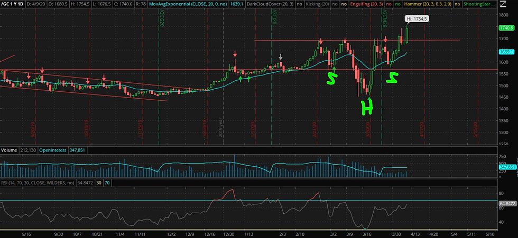The height and width of the screenshot is (238, 518).
Task: Click the 1/13 date axis label
Action: point(248,234)
